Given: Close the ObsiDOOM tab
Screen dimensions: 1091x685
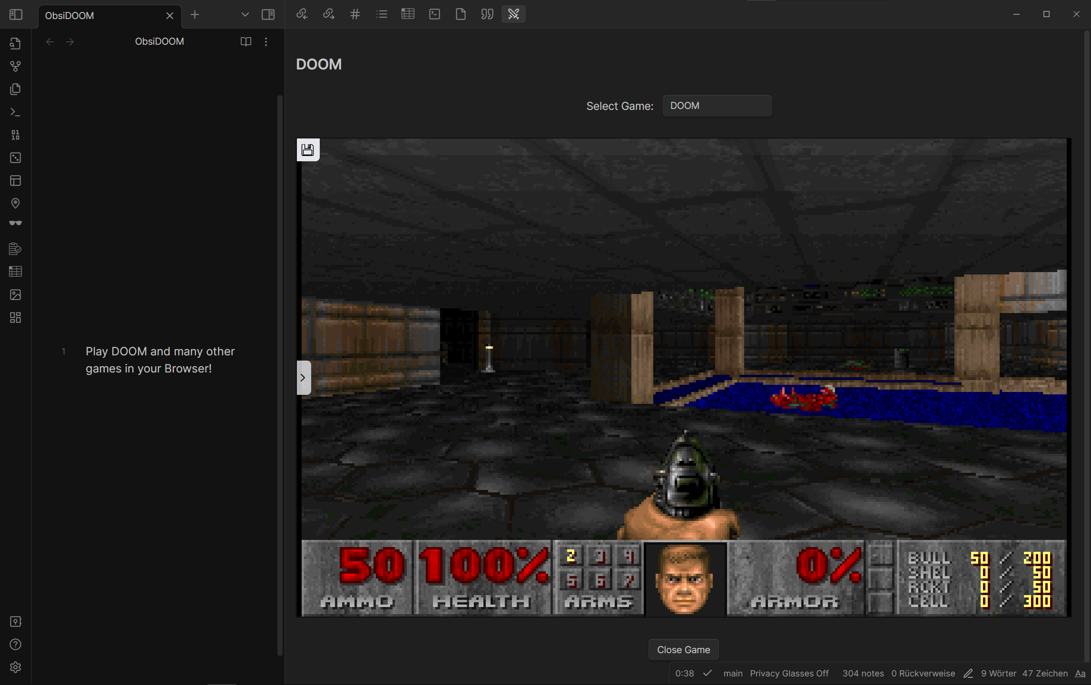Looking at the screenshot, I should click(169, 16).
